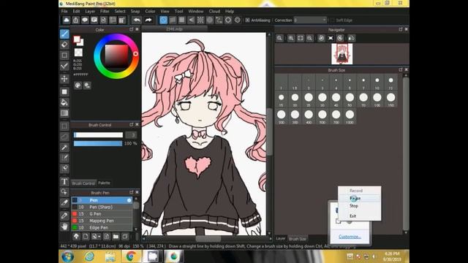This screenshot has height=263, width=468.
Task: Switch to the Layer tab
Action: tap(281, 239)
